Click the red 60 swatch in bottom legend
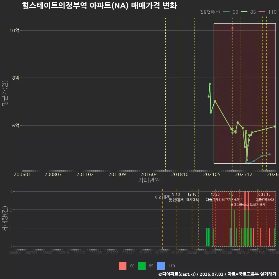Viewport: 279px width, 279px height. [123, 266]
